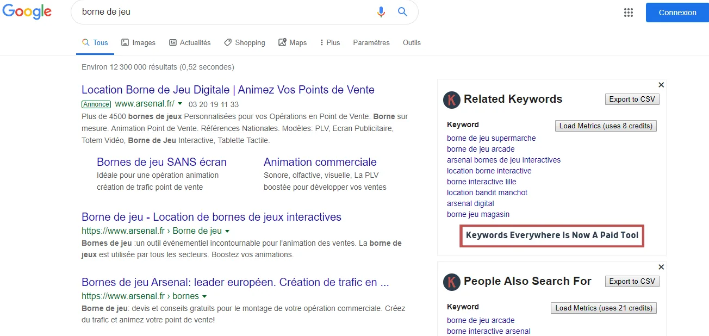Open Bornes de jeu Arsenal: leader européen result

pyautogui.click(x=235, y=282)
